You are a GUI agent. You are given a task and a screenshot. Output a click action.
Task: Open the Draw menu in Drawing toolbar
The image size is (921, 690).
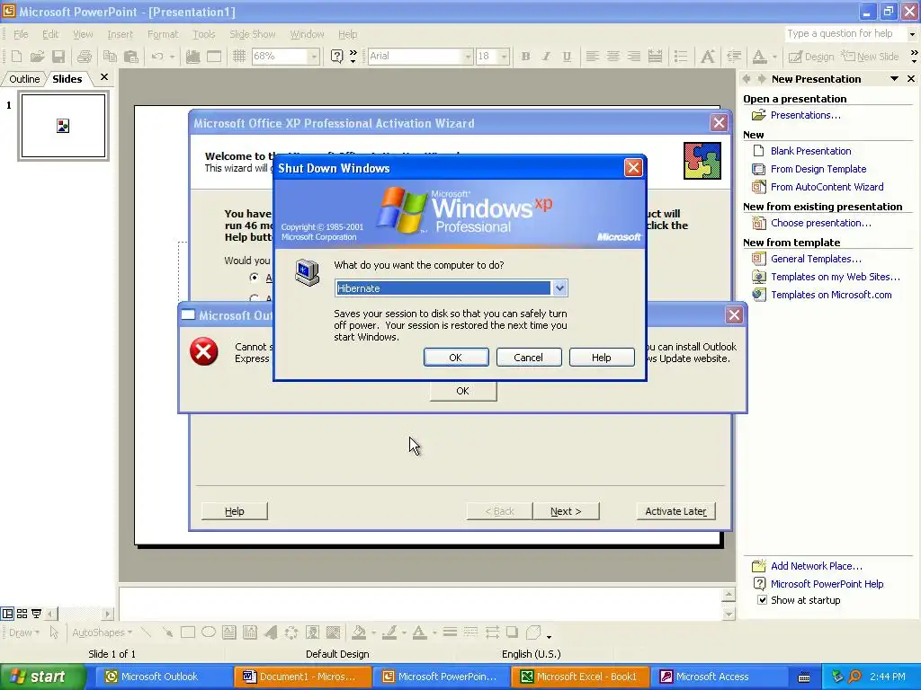point(24,632)
